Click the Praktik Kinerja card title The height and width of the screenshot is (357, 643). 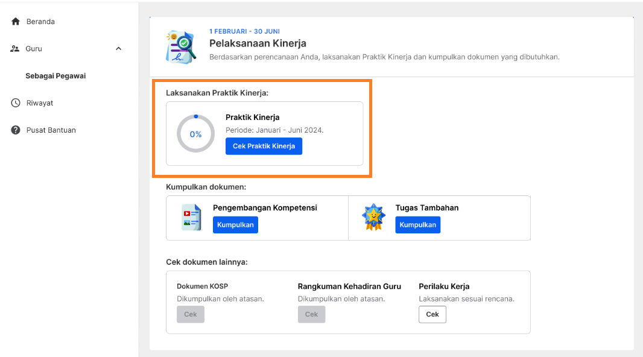pos(253,117)
